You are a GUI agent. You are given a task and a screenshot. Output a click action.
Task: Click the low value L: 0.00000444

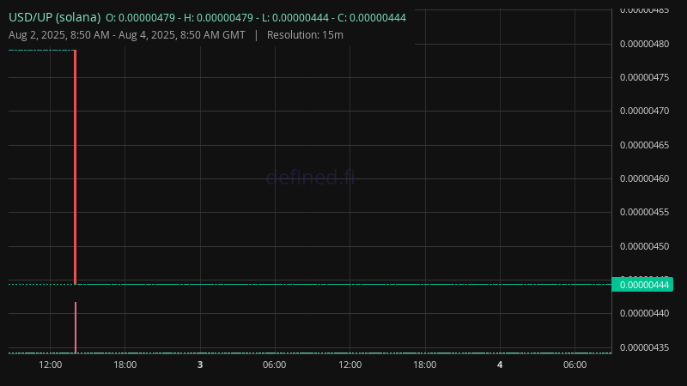pyautogui.click(x=295, y=18)
